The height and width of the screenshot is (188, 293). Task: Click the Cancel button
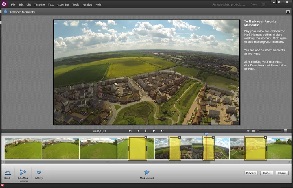(282, 173)
